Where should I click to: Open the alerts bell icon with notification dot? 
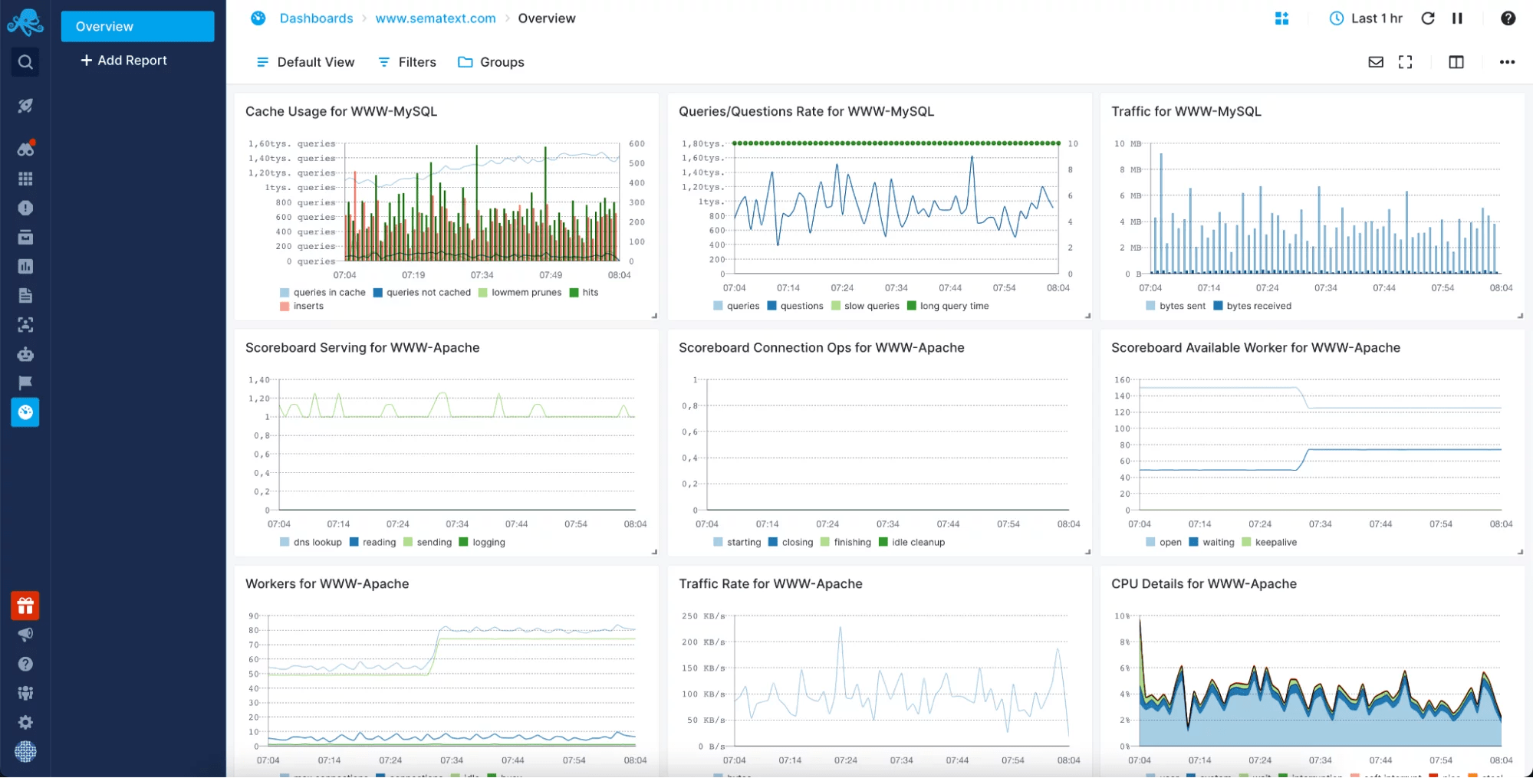point(25,149)
